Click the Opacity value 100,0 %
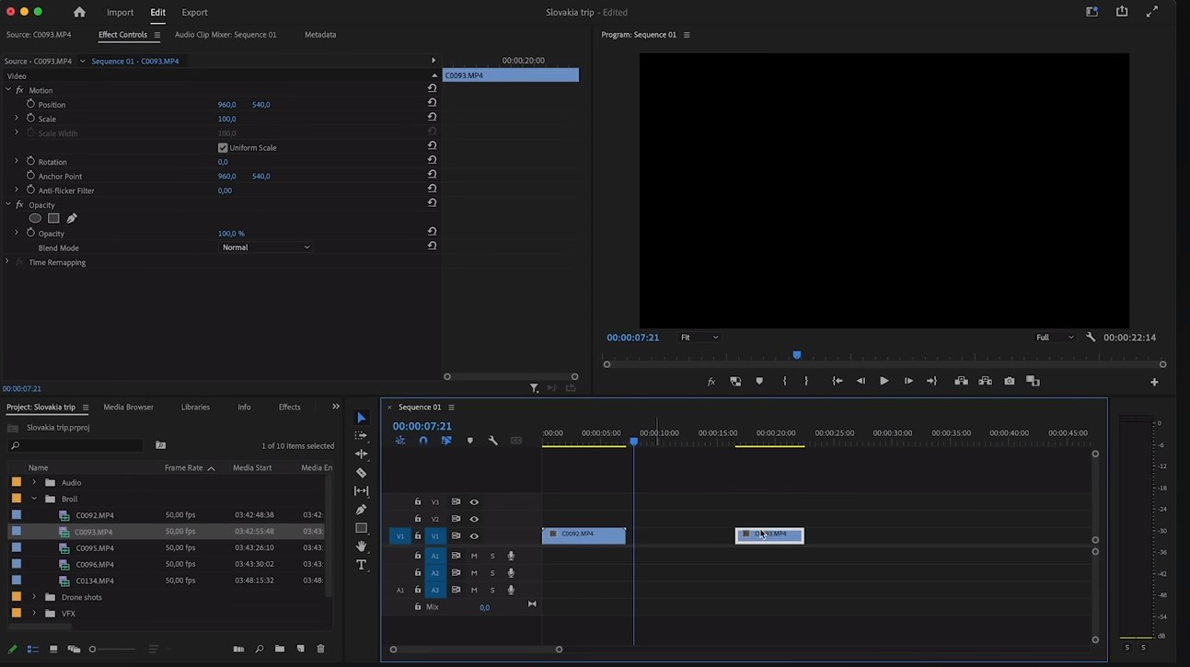The height and width of the screenshot is (667, 1190). 231,234
